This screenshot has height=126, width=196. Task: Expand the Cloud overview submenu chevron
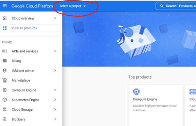[x=55, y=18]
